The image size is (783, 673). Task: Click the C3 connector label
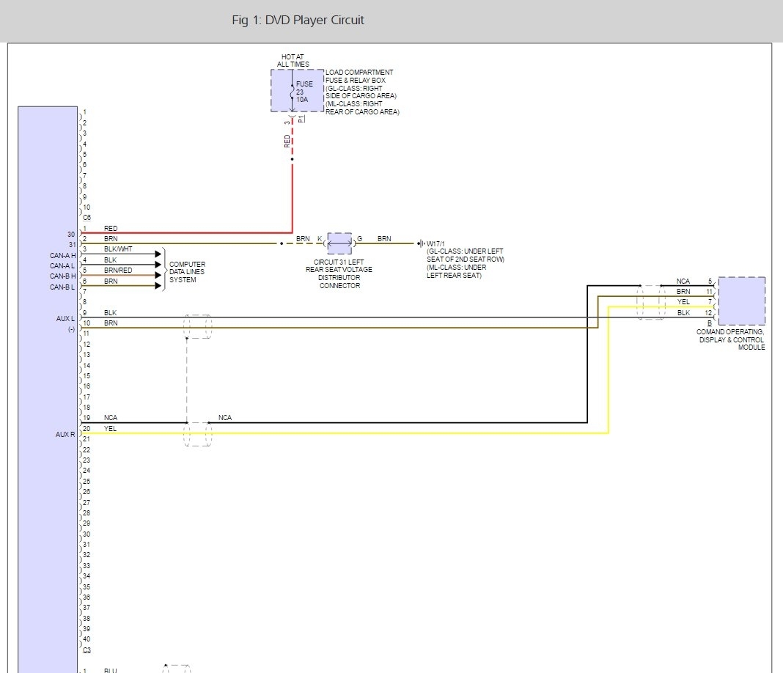[x=87, y=650]
